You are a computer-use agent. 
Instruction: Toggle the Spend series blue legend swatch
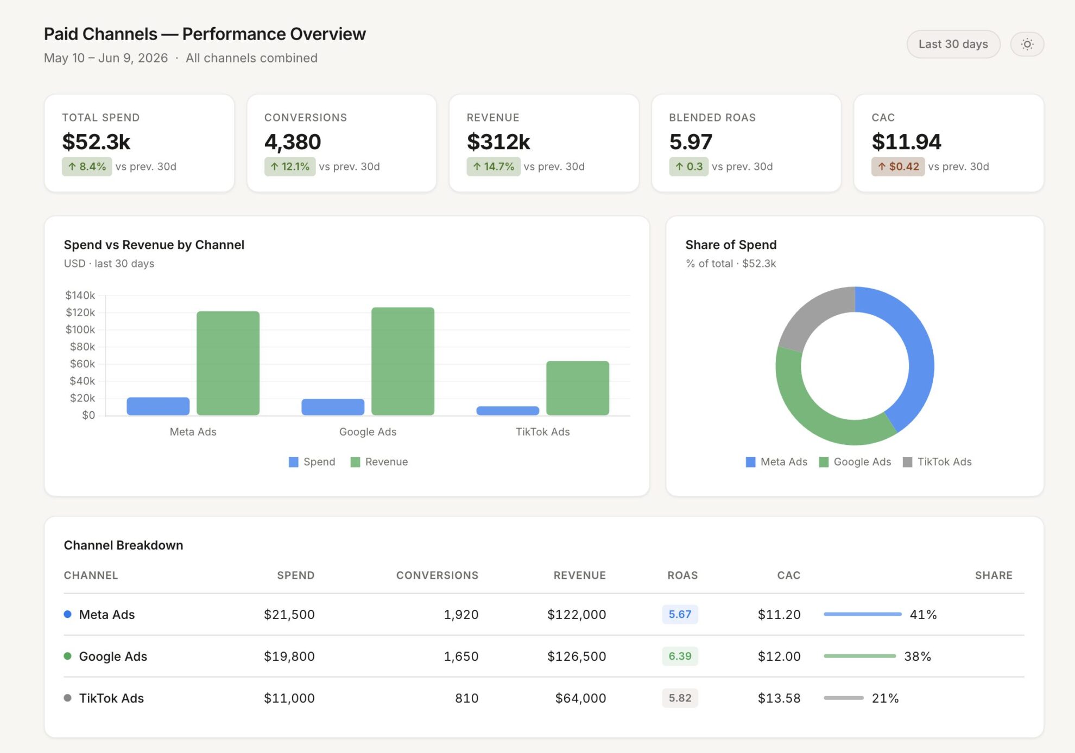coord(294,462)
